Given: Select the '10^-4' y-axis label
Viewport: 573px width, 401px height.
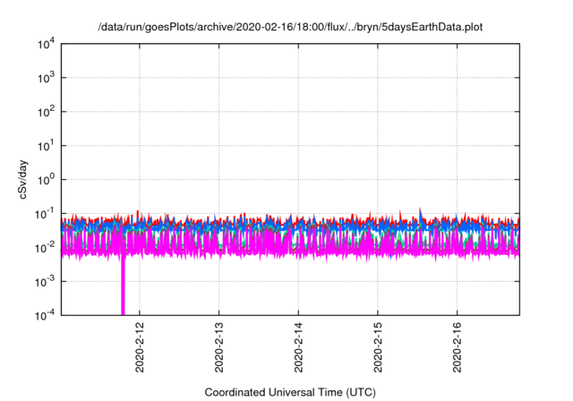Looking at the screenshot, I should (45, 315).
